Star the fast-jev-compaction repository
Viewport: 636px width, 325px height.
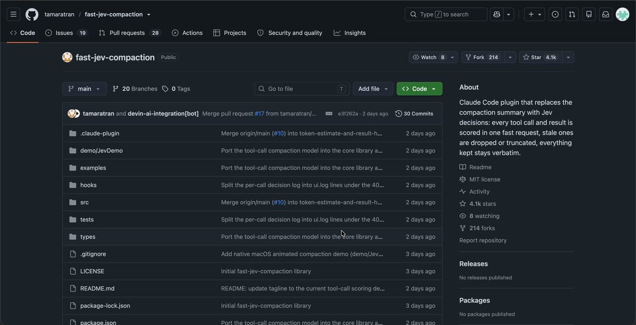541,57
